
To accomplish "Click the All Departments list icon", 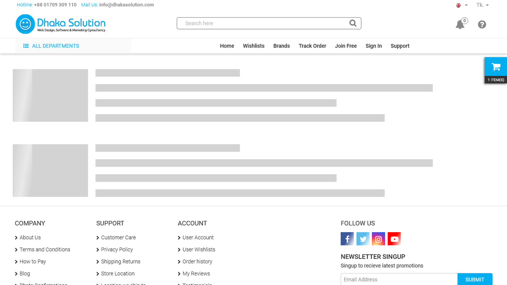I will point(26,46).
